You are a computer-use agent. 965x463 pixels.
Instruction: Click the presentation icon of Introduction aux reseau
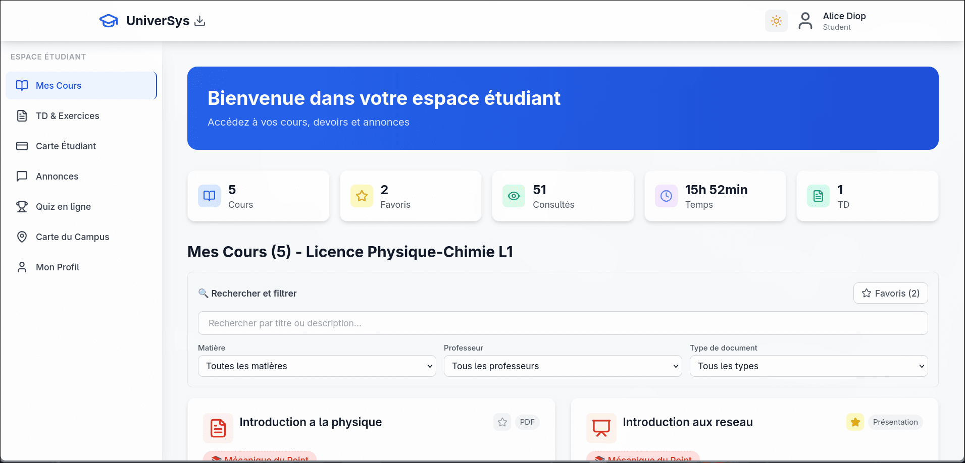601,428
